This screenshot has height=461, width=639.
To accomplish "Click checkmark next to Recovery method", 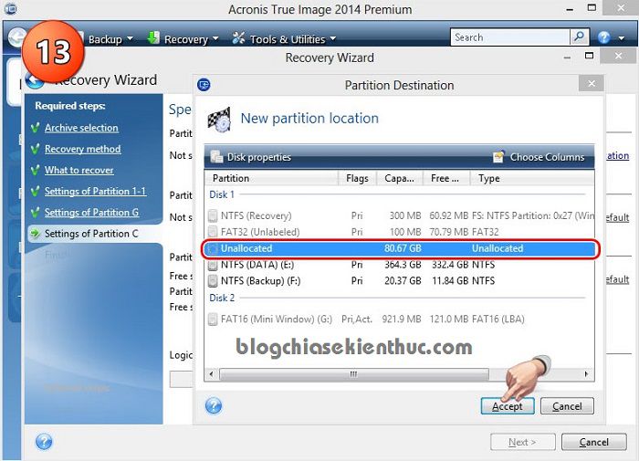I will (36, 149).
